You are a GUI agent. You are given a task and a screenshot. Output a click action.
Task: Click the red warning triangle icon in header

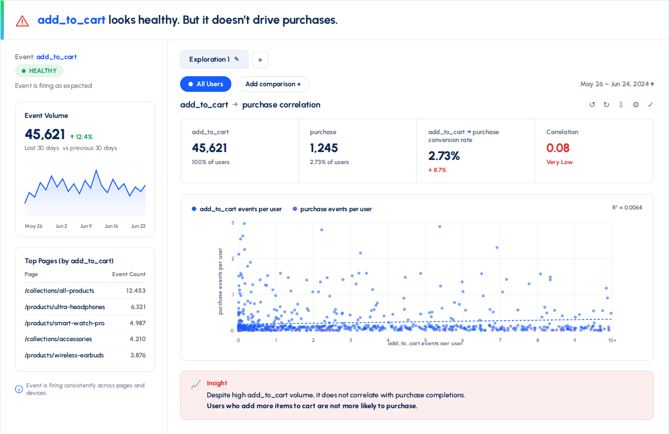22,21
